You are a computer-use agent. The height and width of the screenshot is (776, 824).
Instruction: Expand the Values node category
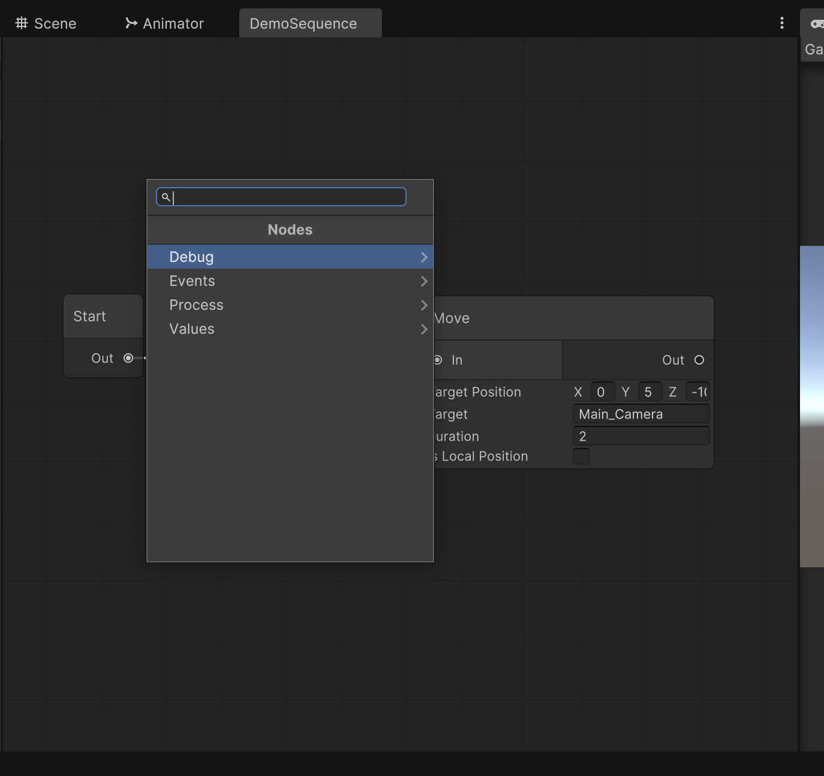click(x=424, y=329)
